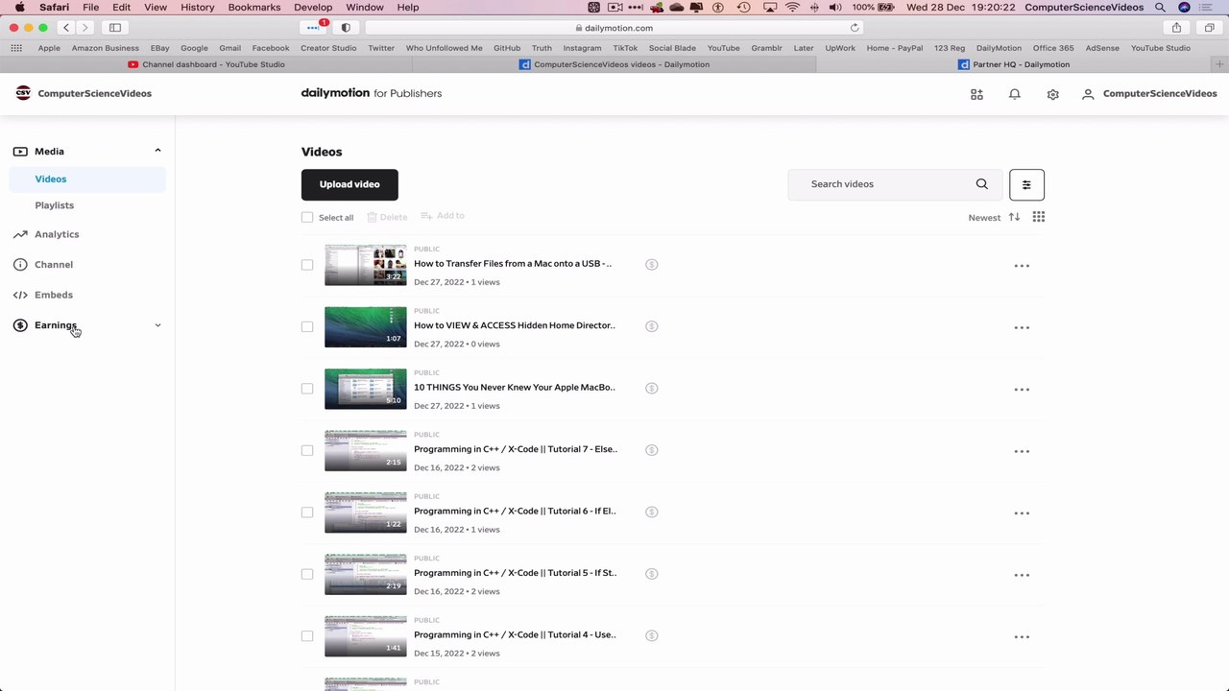The width and height of the screenshot is (1229, 691).
Task: Click monetization dollar icon for Tutorial 7 video
Action: [651, 450]
